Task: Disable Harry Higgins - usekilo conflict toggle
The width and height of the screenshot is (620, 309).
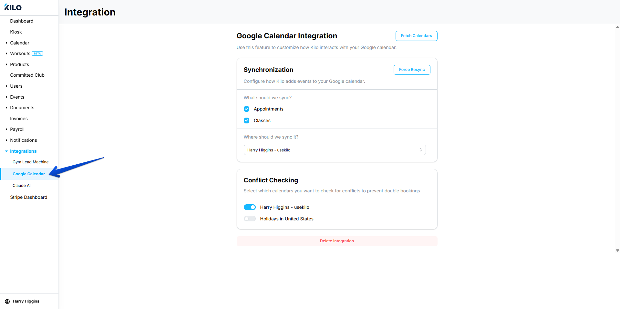Action: [x=250, y=207]
